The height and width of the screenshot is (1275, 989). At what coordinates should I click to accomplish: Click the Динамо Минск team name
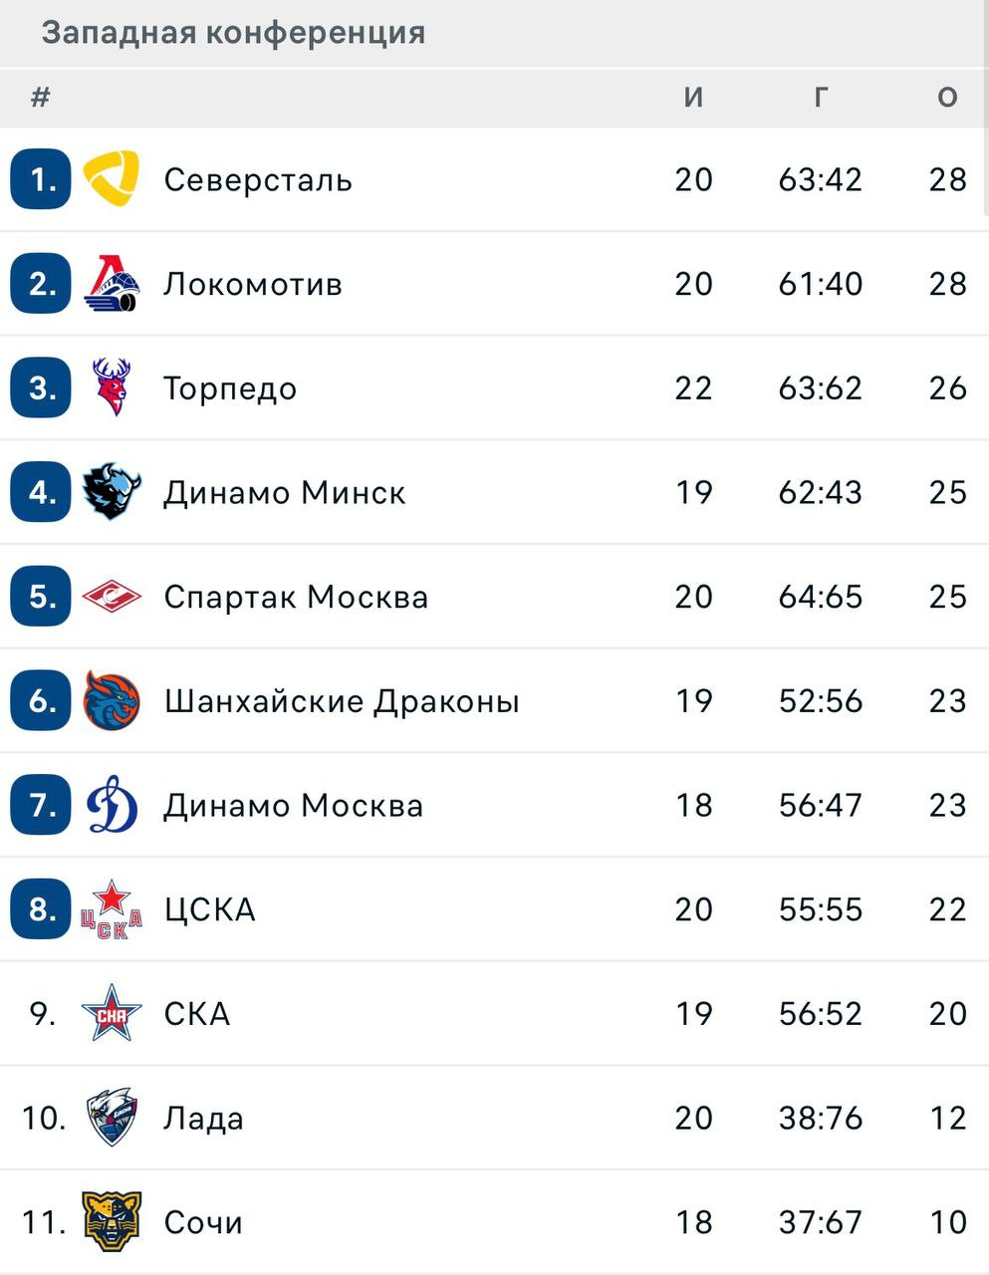(285, 492)
